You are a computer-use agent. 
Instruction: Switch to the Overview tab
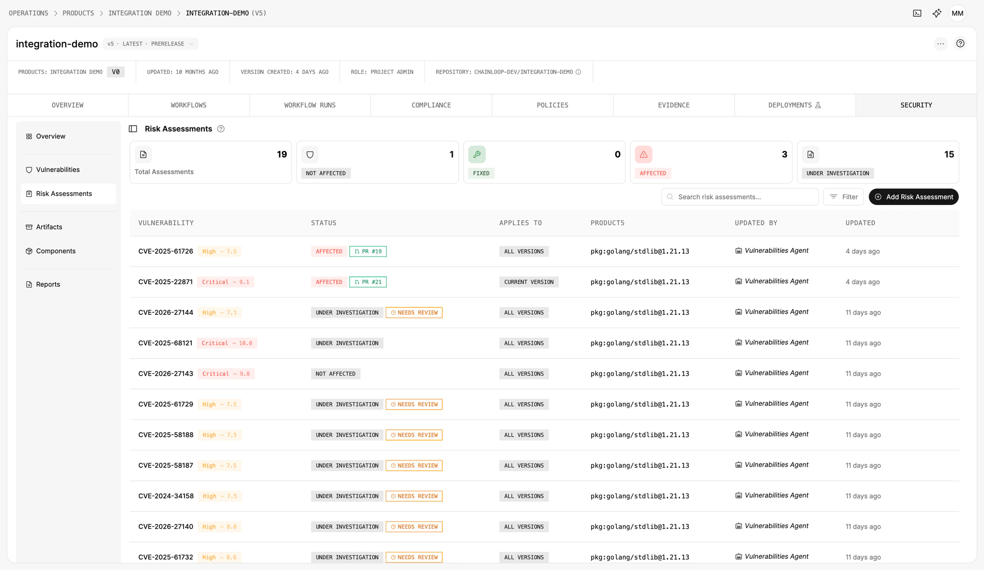(67, 105)
